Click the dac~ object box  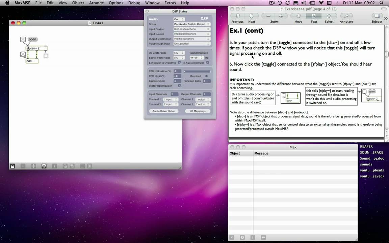tap(32, 61)
